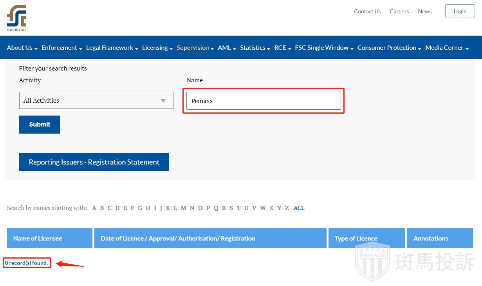Open the Legal Framework menu
Screen dimensions: 482x286
[112, 48]
